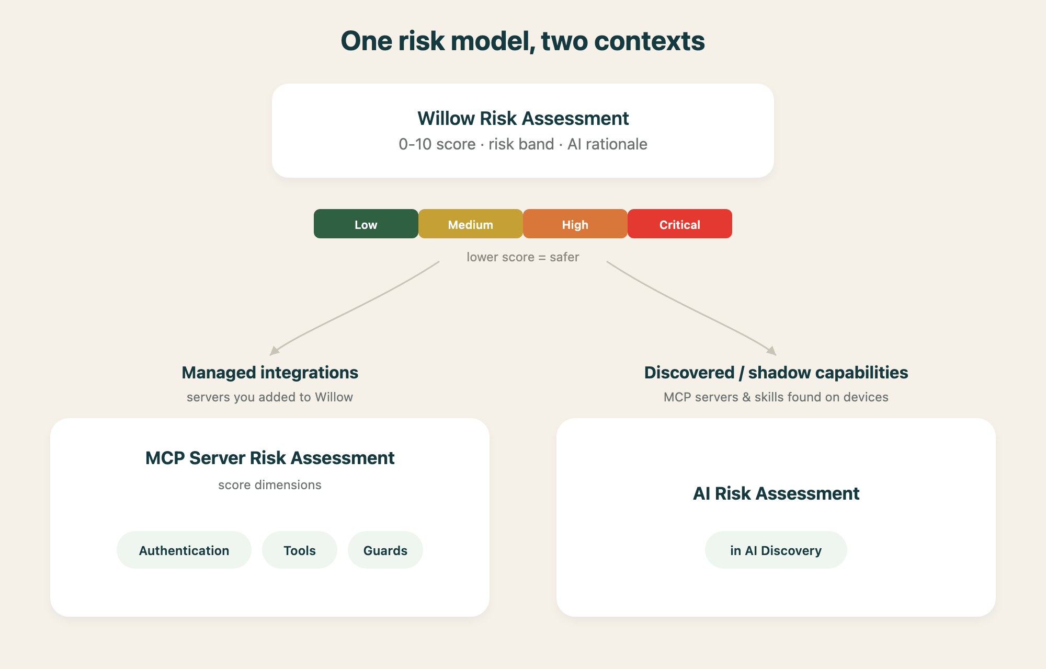Viewport: 1046px width, 669px height.
Task: Click the AI Risk Assessment title
Action: (x=776, y=493)
